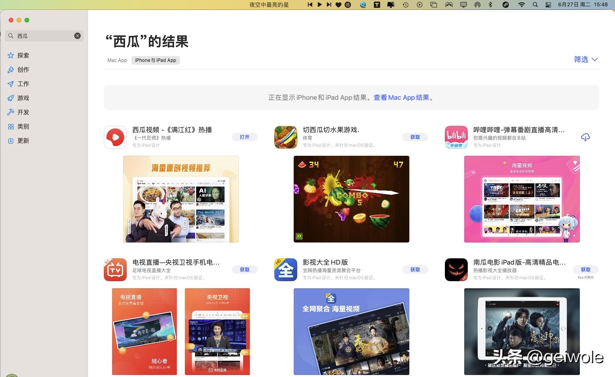This screenshot has width=615, height=377.
Task: Tap 获取 for 切西瓜切水果游戏
Action: pyautogui.click(x=415, y=137)
